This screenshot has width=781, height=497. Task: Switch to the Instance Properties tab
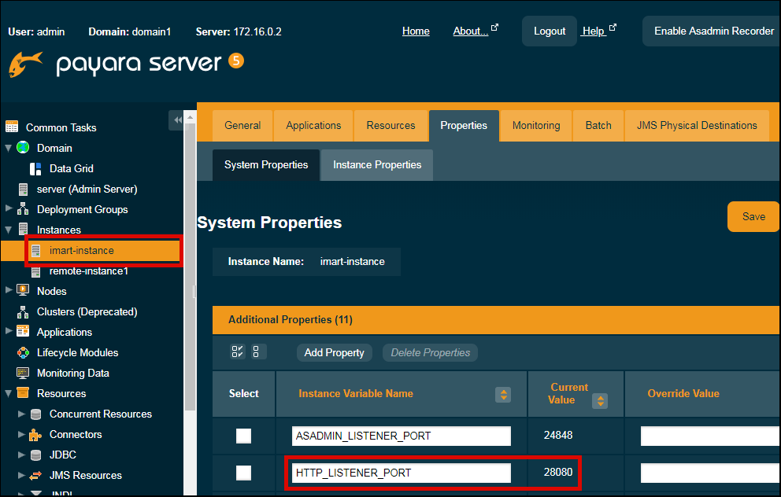377,165
